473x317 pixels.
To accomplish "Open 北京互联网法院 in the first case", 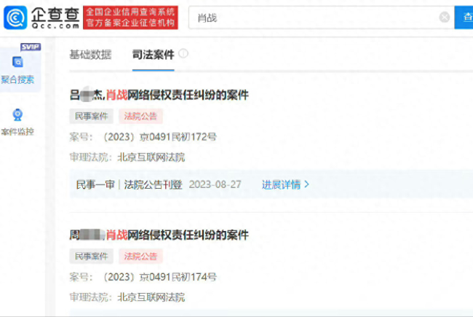I will (151, 157).
